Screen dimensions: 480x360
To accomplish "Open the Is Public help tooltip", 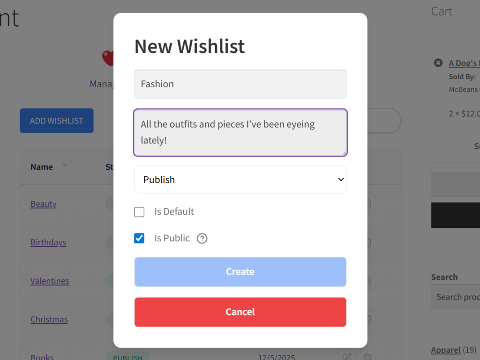I will pos(202,238).
